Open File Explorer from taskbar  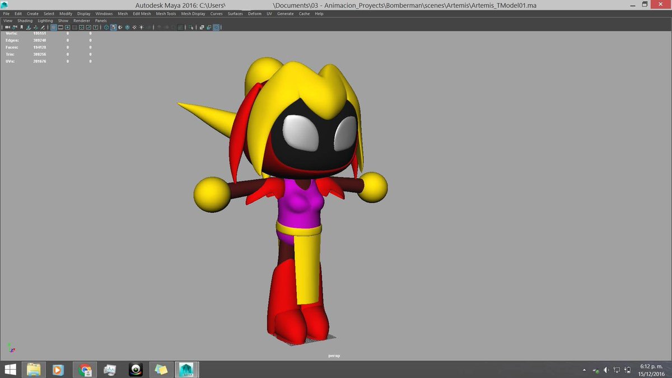click(x=34, y=370)
